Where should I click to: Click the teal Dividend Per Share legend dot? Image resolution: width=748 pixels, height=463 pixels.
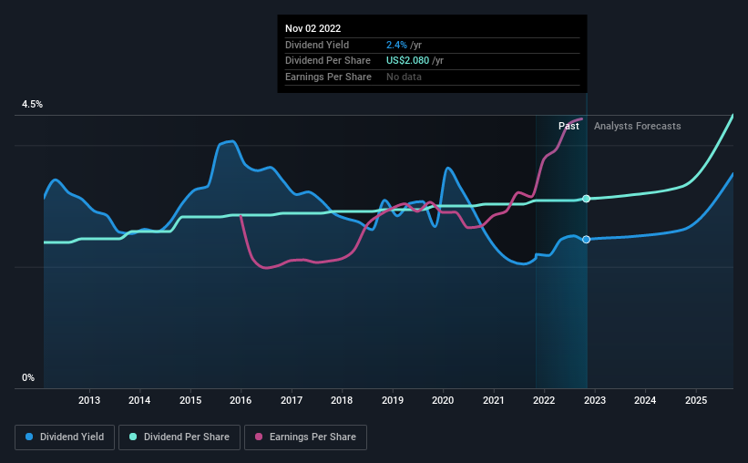(x=133, y=437)
